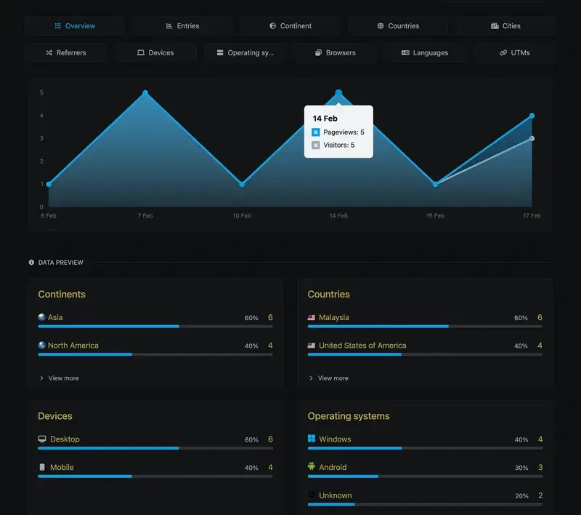Click the Countries globe icon

381,26
